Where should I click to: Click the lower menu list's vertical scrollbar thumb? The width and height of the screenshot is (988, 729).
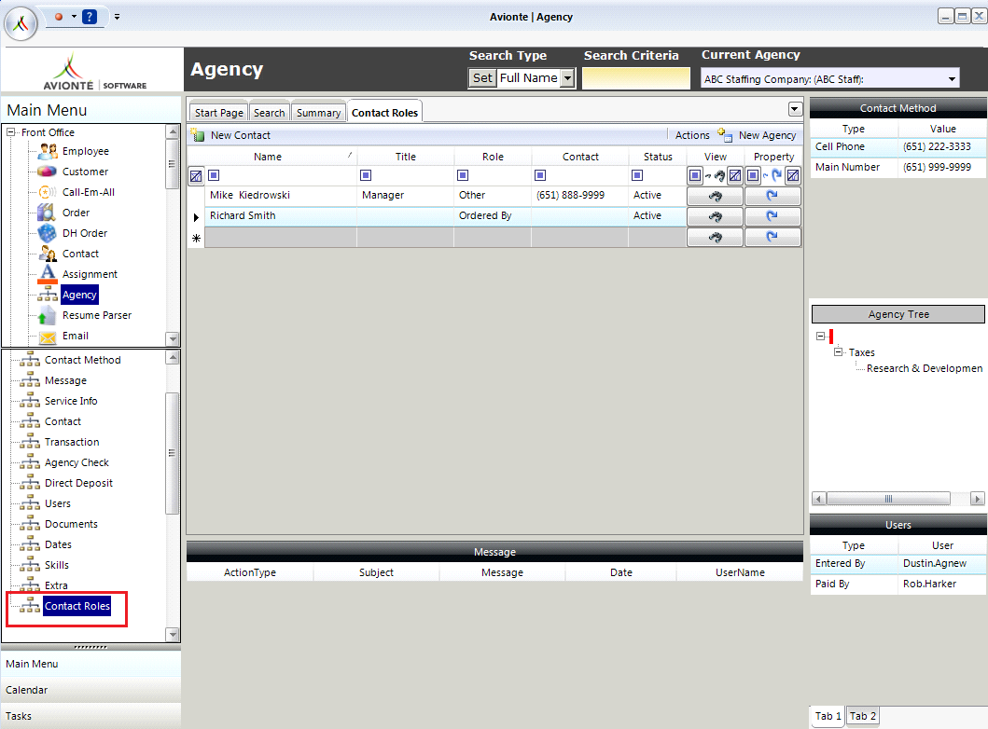[172, 453]
